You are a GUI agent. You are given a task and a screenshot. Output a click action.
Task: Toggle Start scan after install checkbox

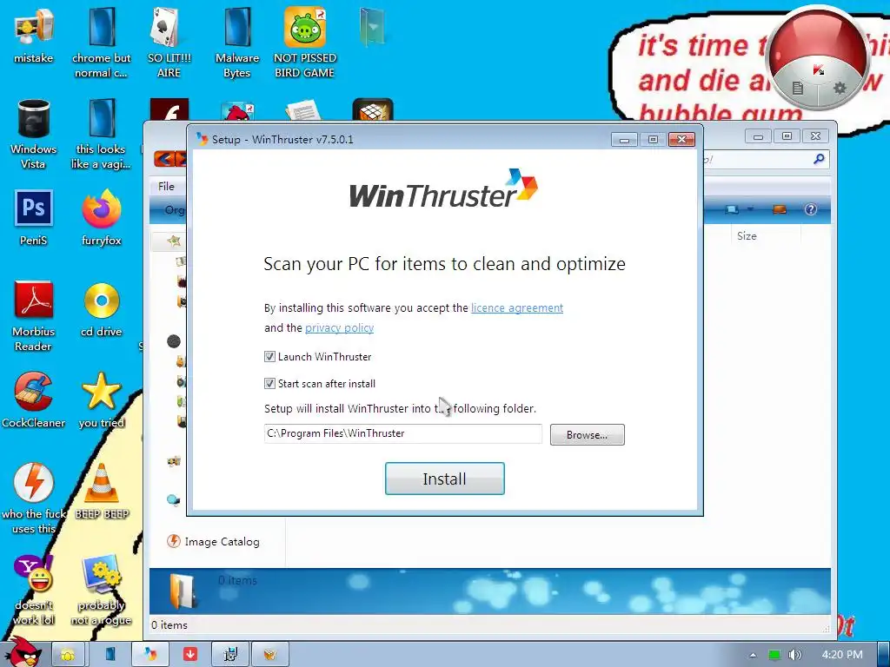tap(269, 383)
